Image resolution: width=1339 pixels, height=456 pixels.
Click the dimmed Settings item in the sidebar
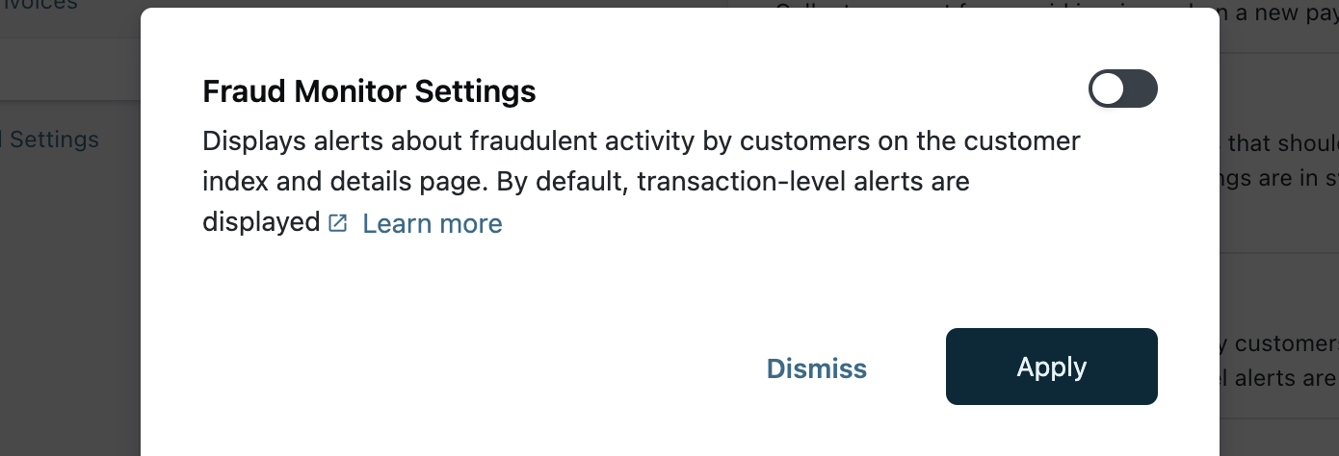54,139
